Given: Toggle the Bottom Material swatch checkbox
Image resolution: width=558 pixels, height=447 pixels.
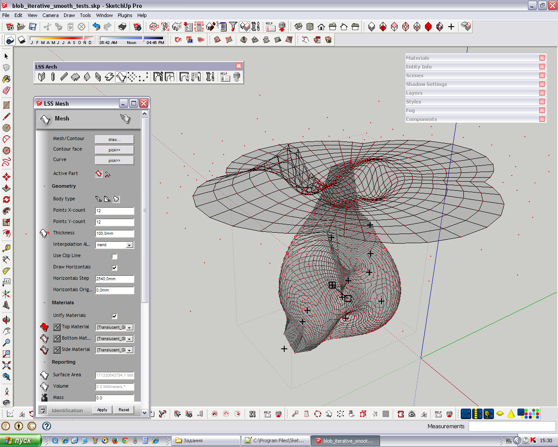Looking at the screenshot, I should [x=57, y=338].
